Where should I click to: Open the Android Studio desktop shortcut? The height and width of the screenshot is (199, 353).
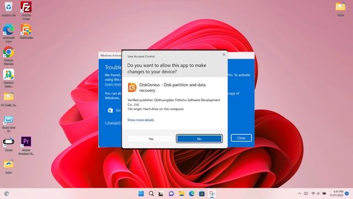point(9,78)
